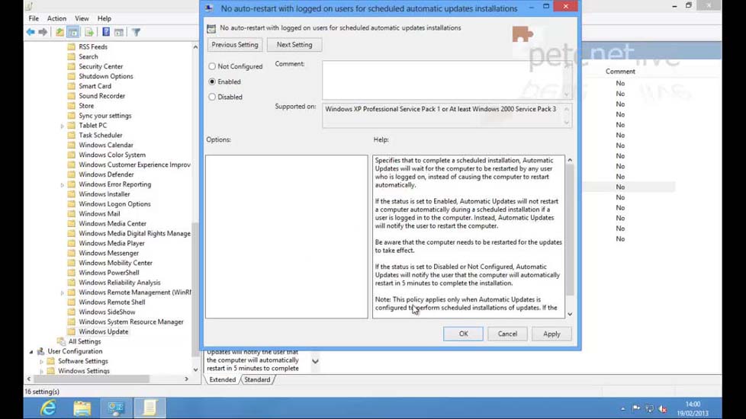Click the Help text vertical scrollbar thumb
This screenshot has height=419, width=746.
[570, 230]
